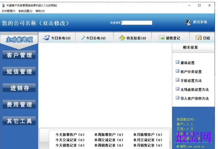Image resolution: width=218 pixels, height=149 pixels.
Task: Click 本周新增客户(0) statistic
Action: [x=109, y=135]
